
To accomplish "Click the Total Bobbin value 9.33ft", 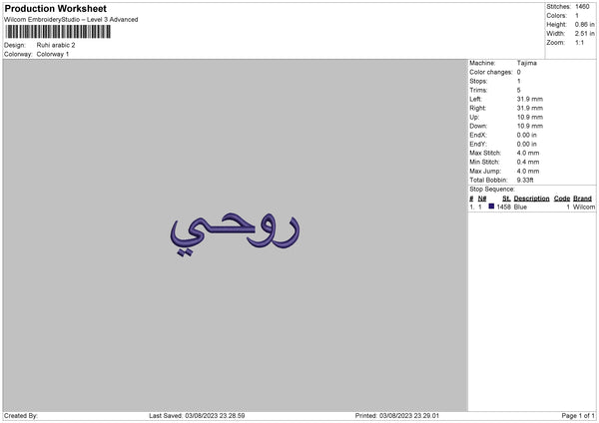I will (525, 181).
